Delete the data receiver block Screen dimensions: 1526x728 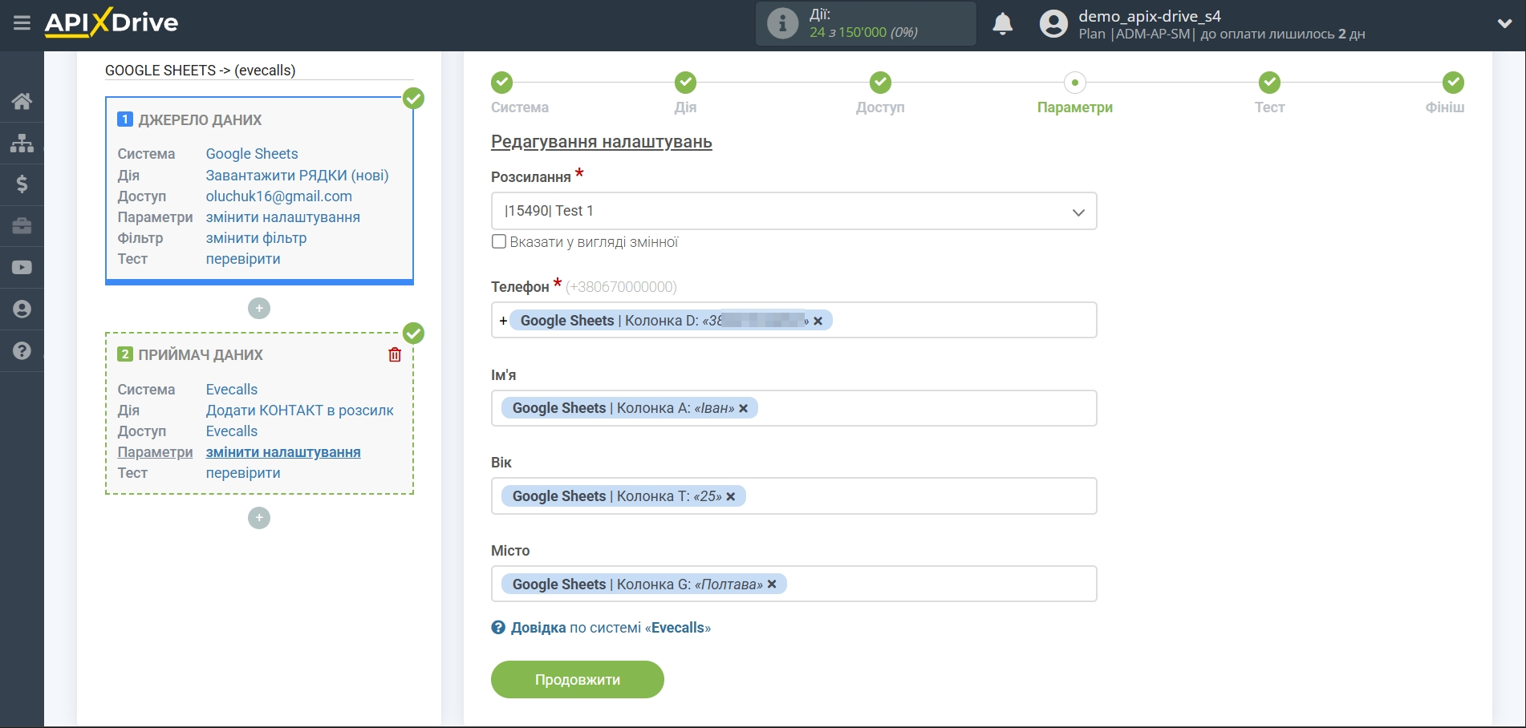click(x=395, y=354)
